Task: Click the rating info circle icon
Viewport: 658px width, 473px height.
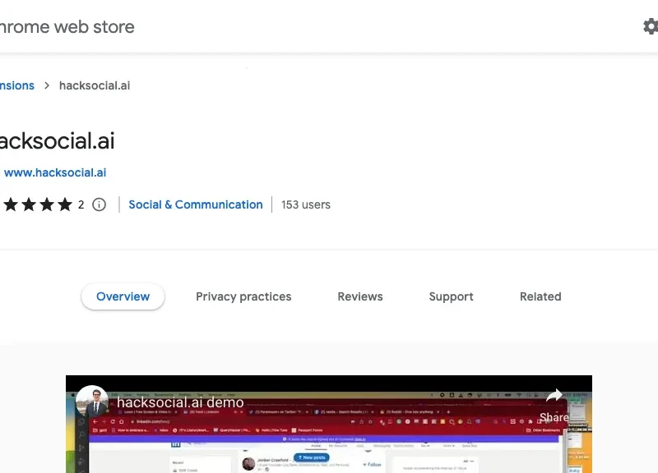Action: [100, 204]
